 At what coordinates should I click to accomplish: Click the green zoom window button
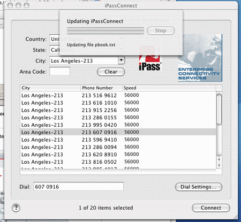tap(26, 5)
